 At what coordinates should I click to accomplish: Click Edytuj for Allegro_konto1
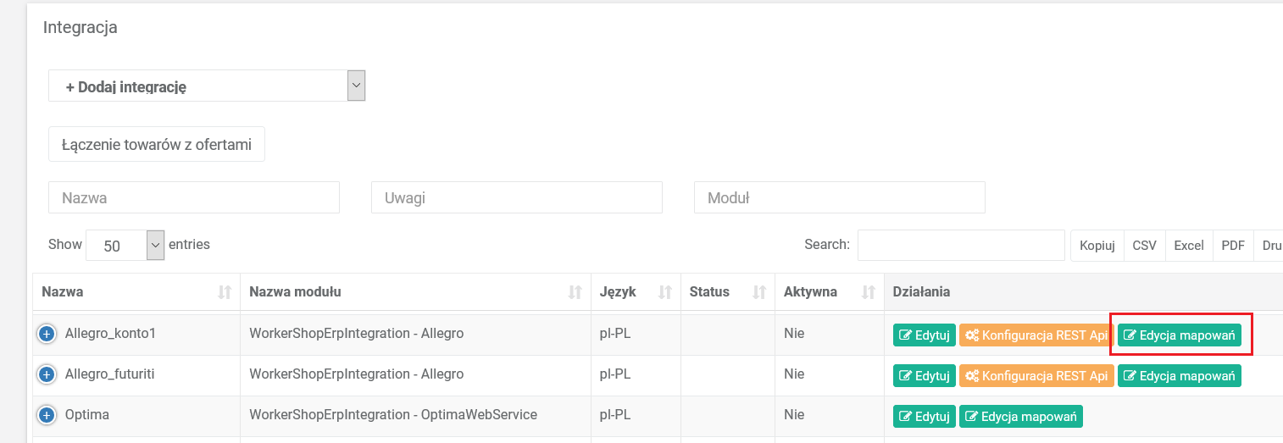click(924, 335)
